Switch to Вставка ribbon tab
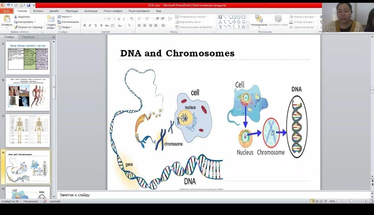The height and width of the screenshot is (215, 374). pos(38,11)
